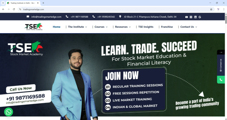The height and width of the screenshot is (120, 227).
Task: Go to the TSE Insights menu item
Action: pos(146,27)
